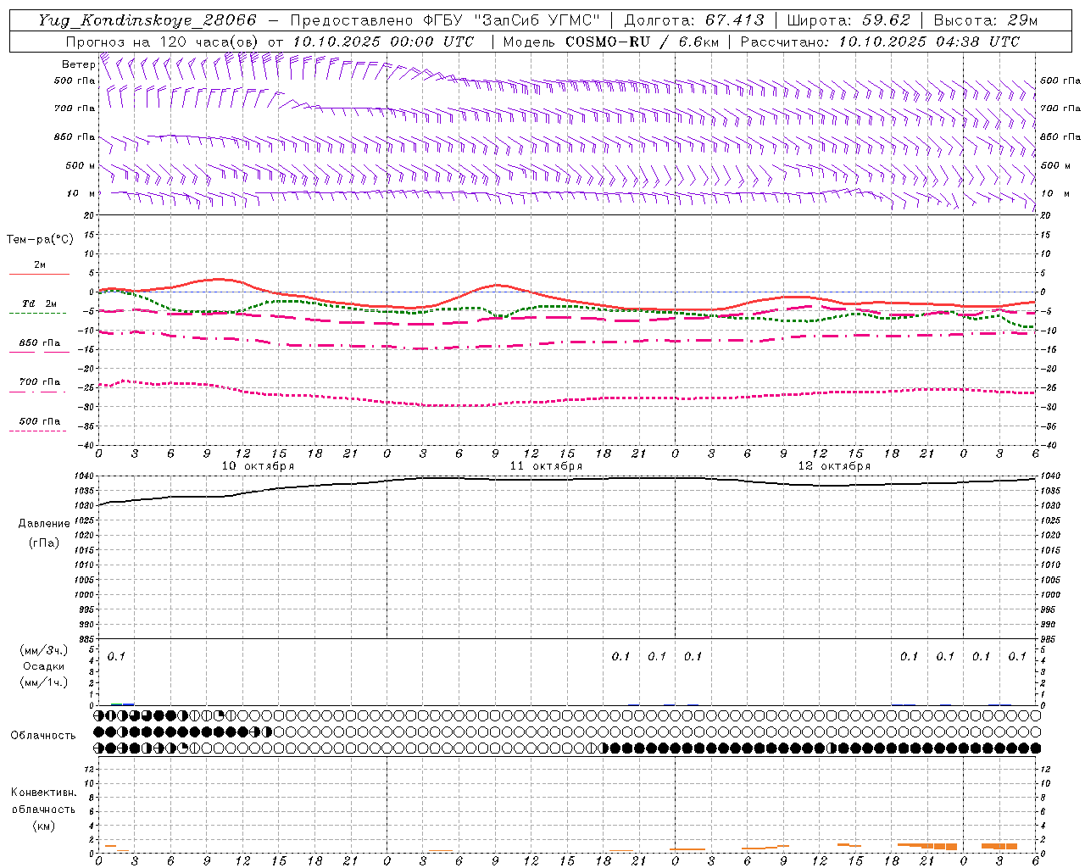Click the dashed line sample under Td 2м legend
The width and height of the screenshot is (1085, 868).
pyautogui.click(x=37, y=314)
